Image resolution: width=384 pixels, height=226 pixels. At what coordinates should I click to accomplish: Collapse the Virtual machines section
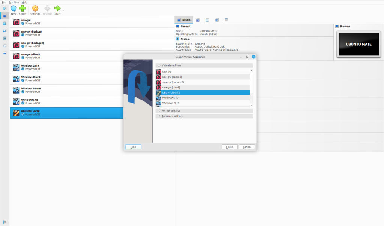tap(159, 65)
